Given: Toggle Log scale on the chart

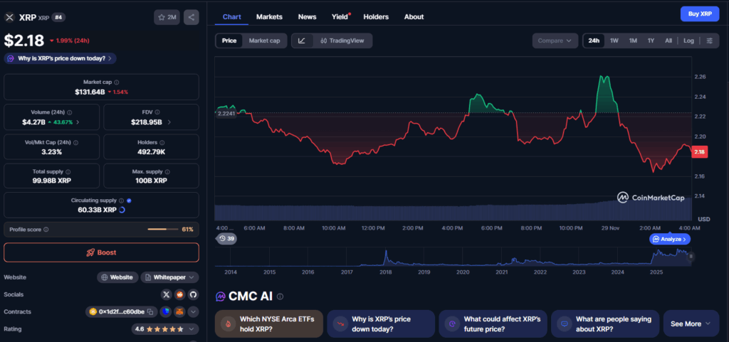Looking at the screenshot, I should (688, 41).
